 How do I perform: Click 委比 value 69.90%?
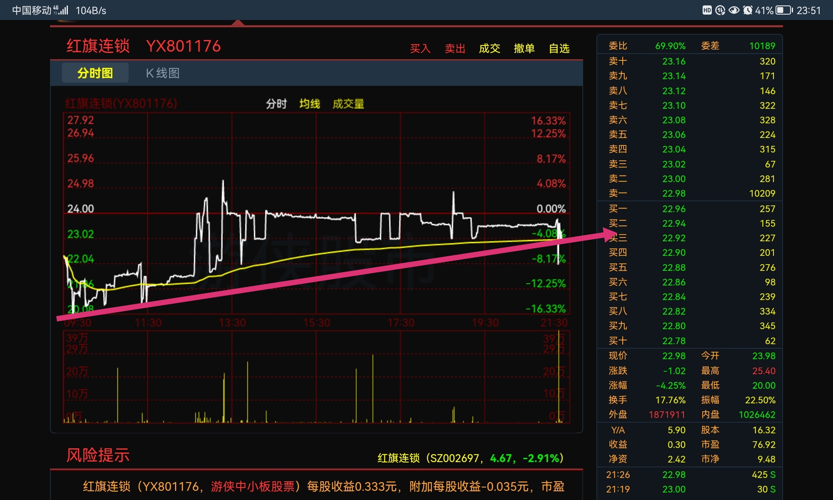pyautogui.click(x=670, y=46)
